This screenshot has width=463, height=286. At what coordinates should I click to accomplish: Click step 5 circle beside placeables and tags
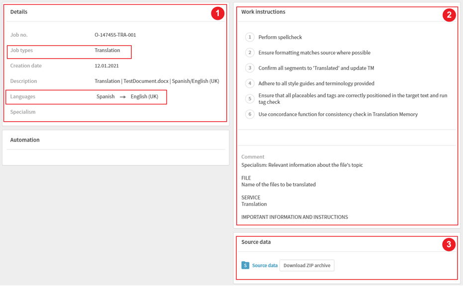pyautogui.click(x=250, y=99)
